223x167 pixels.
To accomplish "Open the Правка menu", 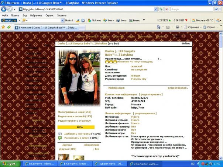I will pyautogui.click(x=15, y=15).
